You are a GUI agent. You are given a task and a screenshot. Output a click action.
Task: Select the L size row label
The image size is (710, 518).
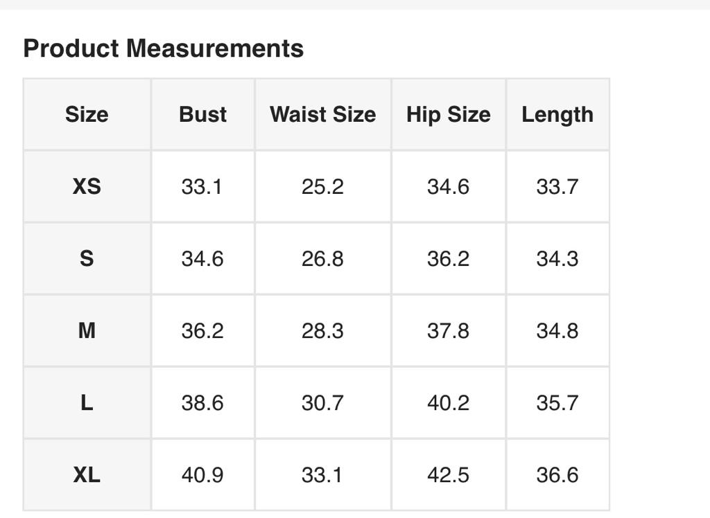[87, 402]
